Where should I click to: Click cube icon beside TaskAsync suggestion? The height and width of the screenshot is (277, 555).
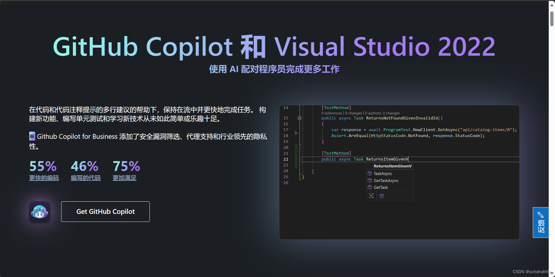(370, 173)
